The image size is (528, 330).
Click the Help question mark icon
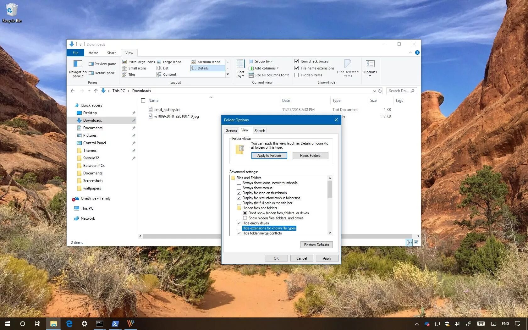coord(417,53)
